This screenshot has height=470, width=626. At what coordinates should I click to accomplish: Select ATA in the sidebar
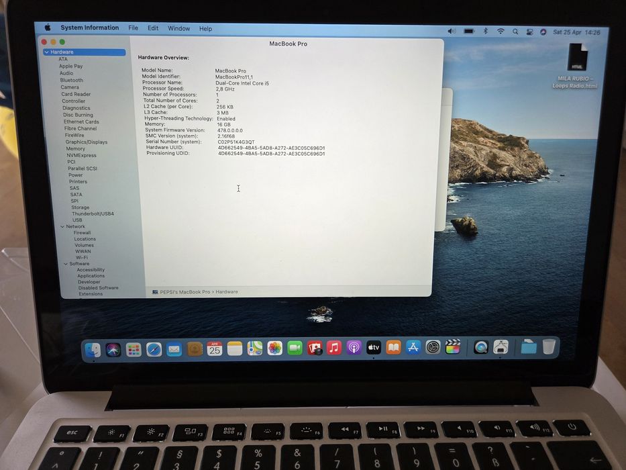point(63,59)
